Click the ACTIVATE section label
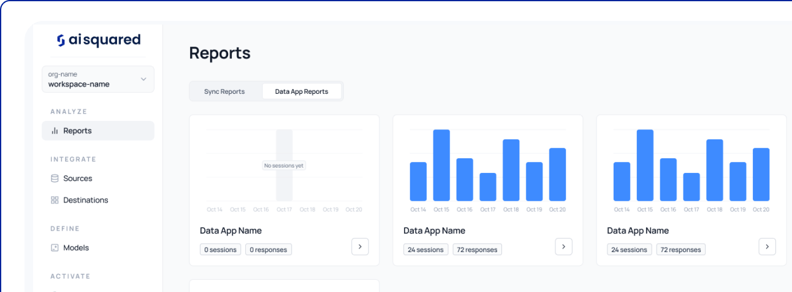The image size is (792, 292). tap(70, 277)
